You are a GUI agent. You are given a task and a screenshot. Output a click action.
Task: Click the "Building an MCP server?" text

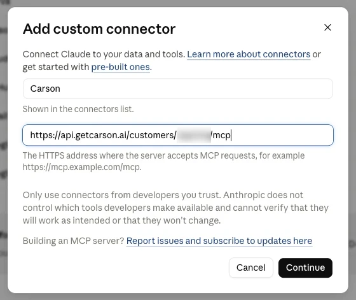tap(74, 241)
